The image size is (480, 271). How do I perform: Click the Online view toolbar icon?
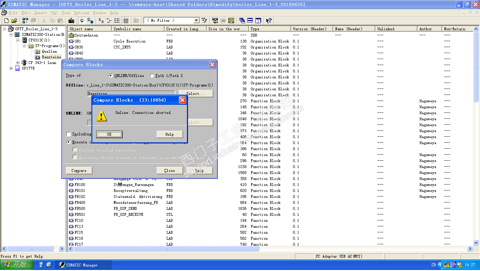[82, 21]
